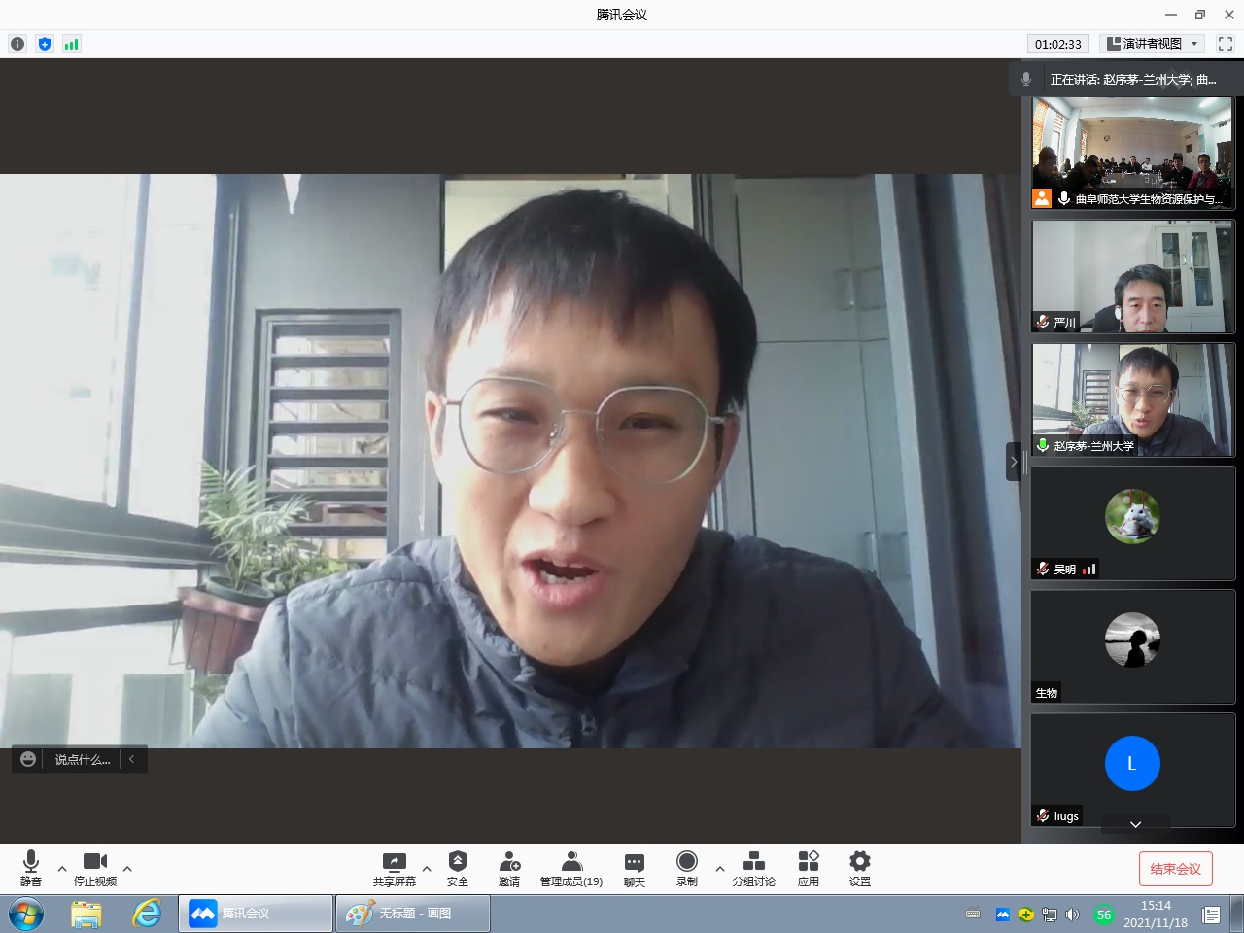Stop video (停止视频) camera
This screenshot has height=933, width=1244.
(95, 868)
